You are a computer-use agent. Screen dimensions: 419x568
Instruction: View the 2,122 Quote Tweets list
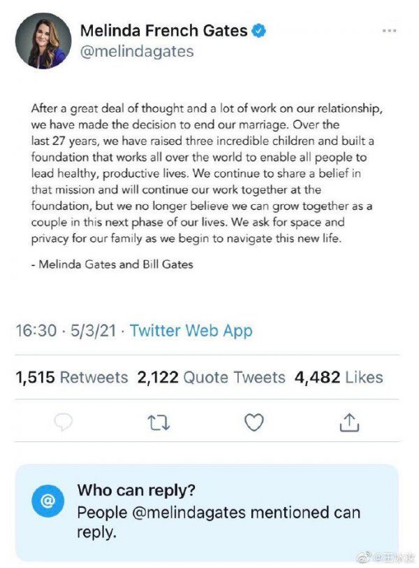coord(211,378)
